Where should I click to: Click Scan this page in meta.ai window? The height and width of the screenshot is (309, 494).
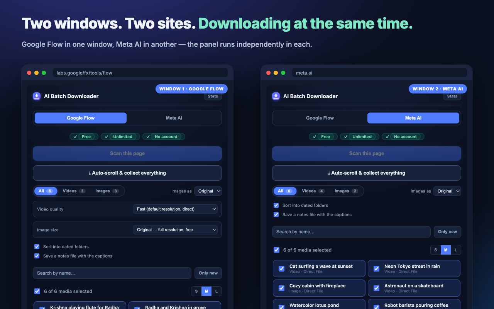coord(367,153)
